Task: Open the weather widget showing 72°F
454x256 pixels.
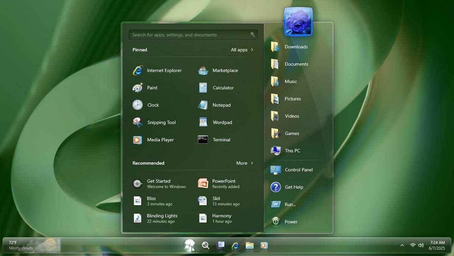Action: [32, 245]
